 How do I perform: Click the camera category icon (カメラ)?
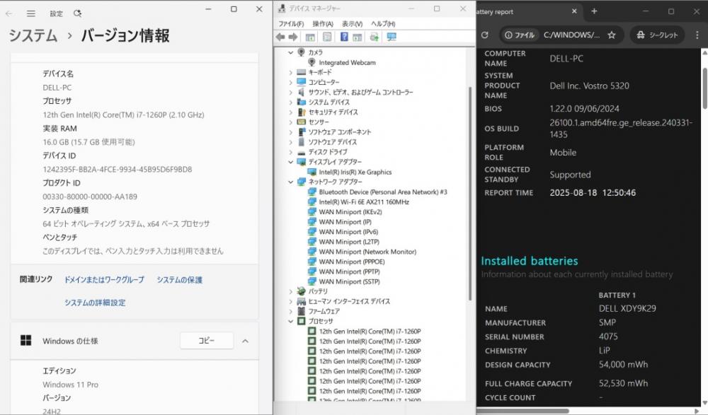(x=301, y=52)
